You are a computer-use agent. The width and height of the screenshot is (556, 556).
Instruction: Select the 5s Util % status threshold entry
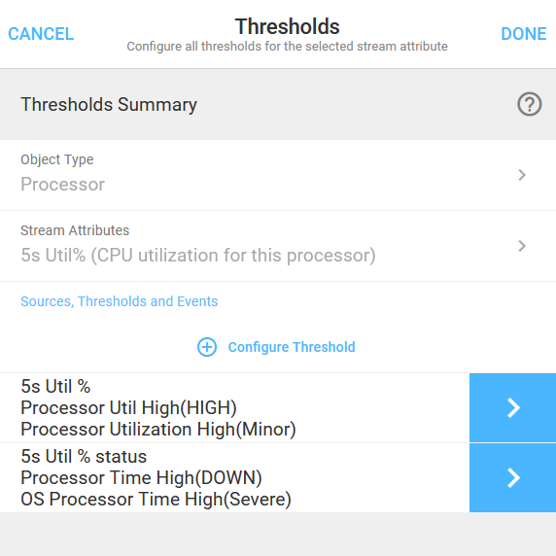coord(234,477)
